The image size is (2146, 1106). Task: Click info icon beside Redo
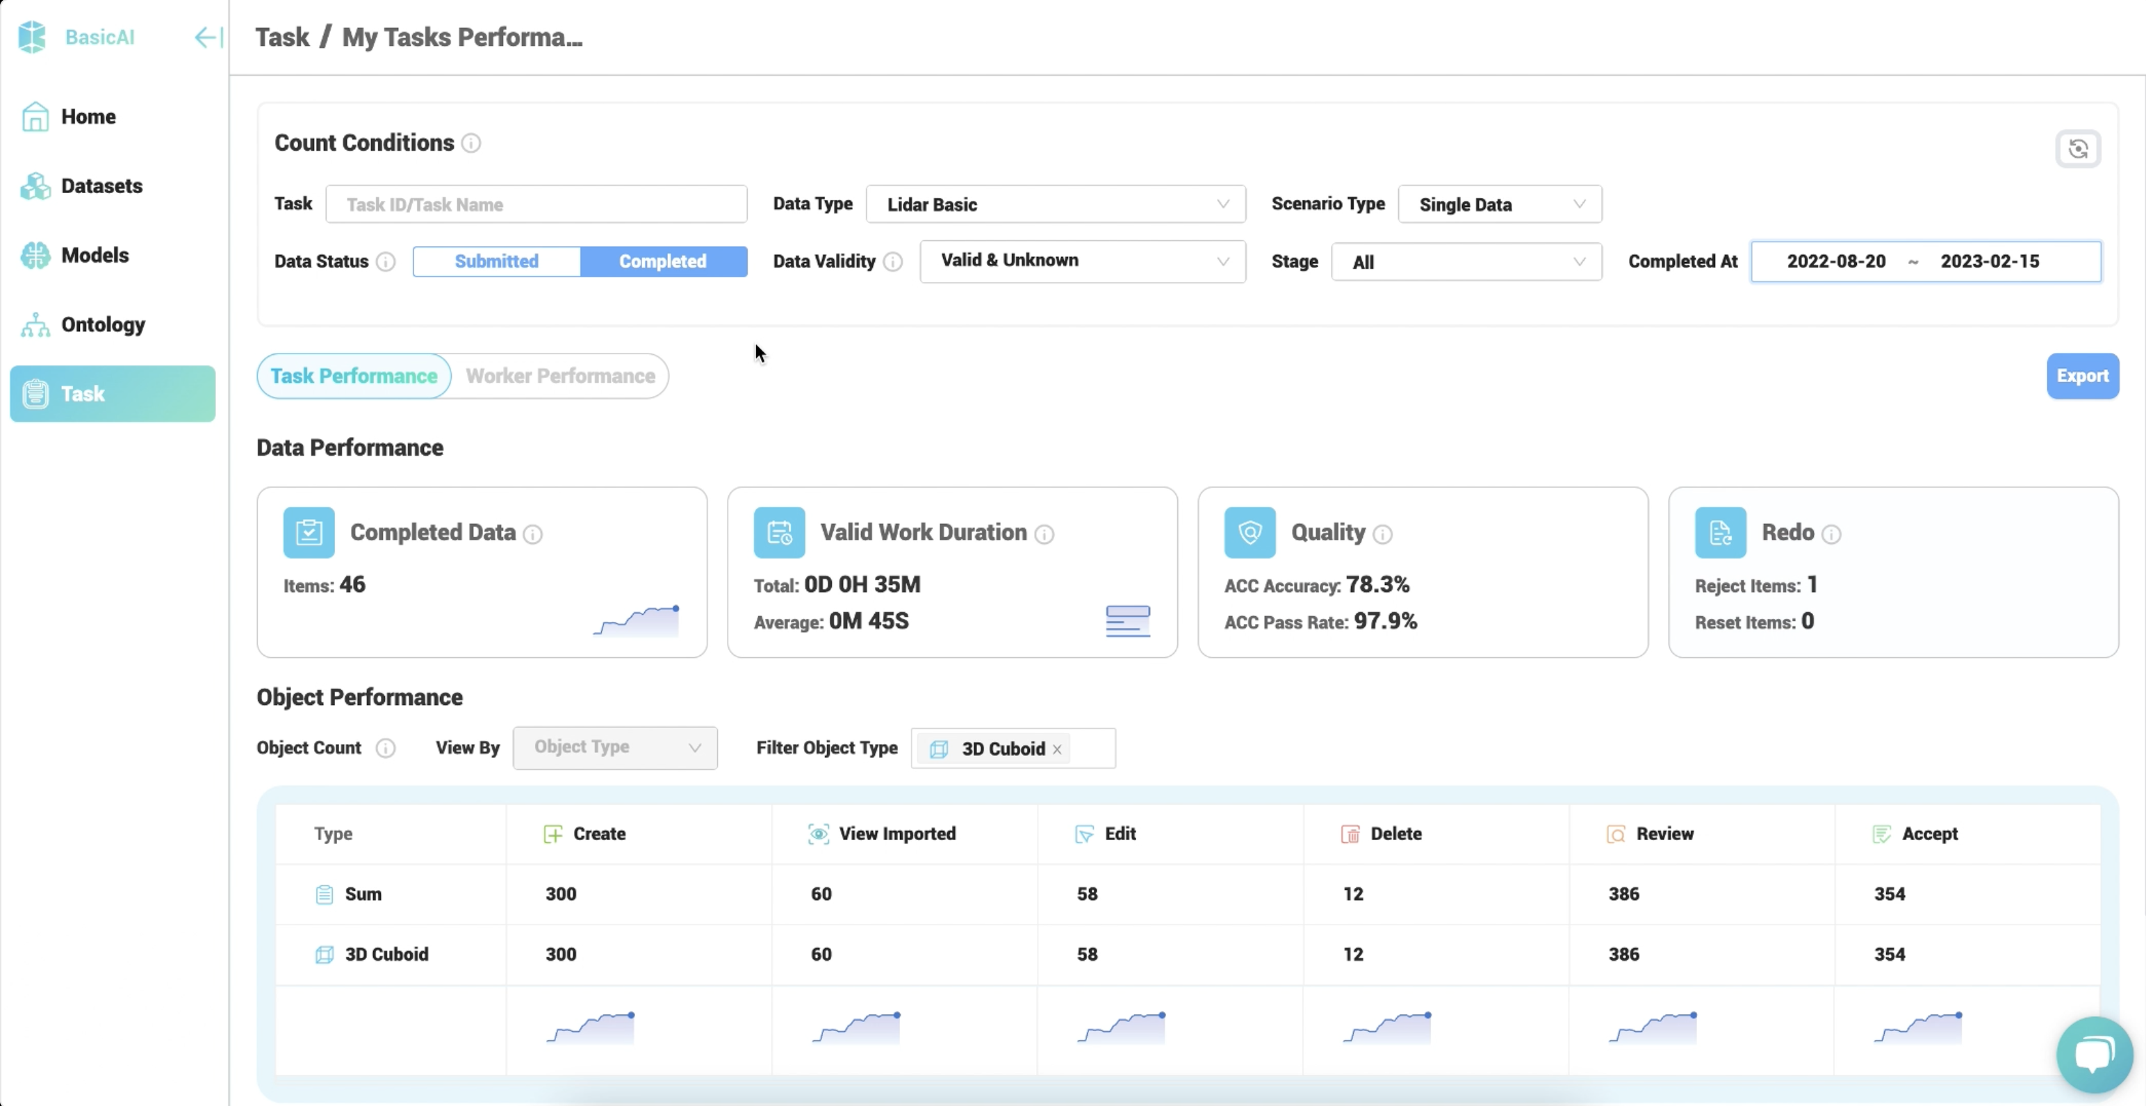[x=1831, y=535]
